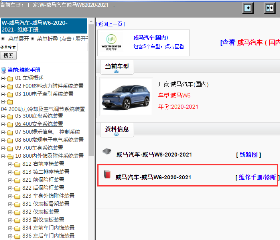
Task: Expand the 01 车辆概述 node
Action: click(x=3, y=78)
